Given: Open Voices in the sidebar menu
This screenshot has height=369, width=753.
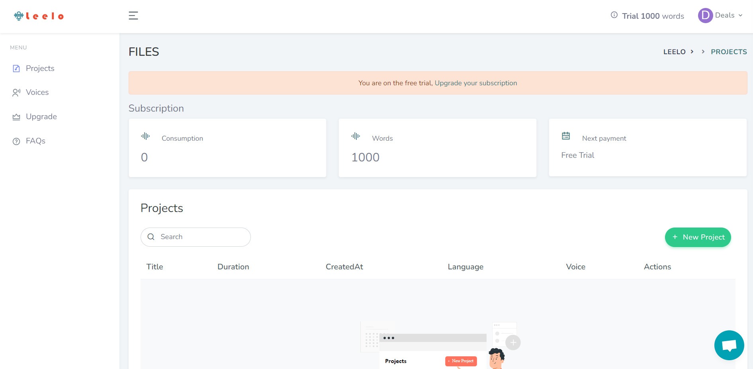Looking at the screenshot, I should click(x=37, y=92).
